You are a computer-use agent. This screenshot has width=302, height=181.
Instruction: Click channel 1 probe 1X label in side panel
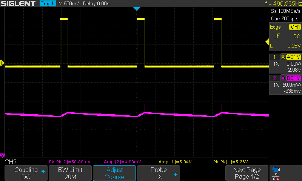pos(276,64)
